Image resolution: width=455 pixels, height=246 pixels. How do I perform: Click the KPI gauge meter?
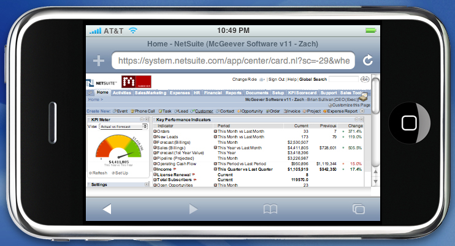[118, 147]
